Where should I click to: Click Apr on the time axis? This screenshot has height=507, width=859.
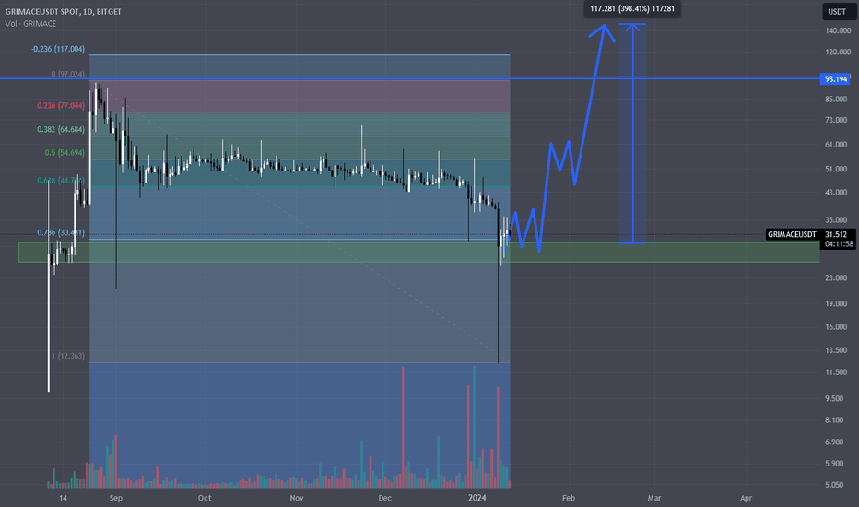pos(747,498)
